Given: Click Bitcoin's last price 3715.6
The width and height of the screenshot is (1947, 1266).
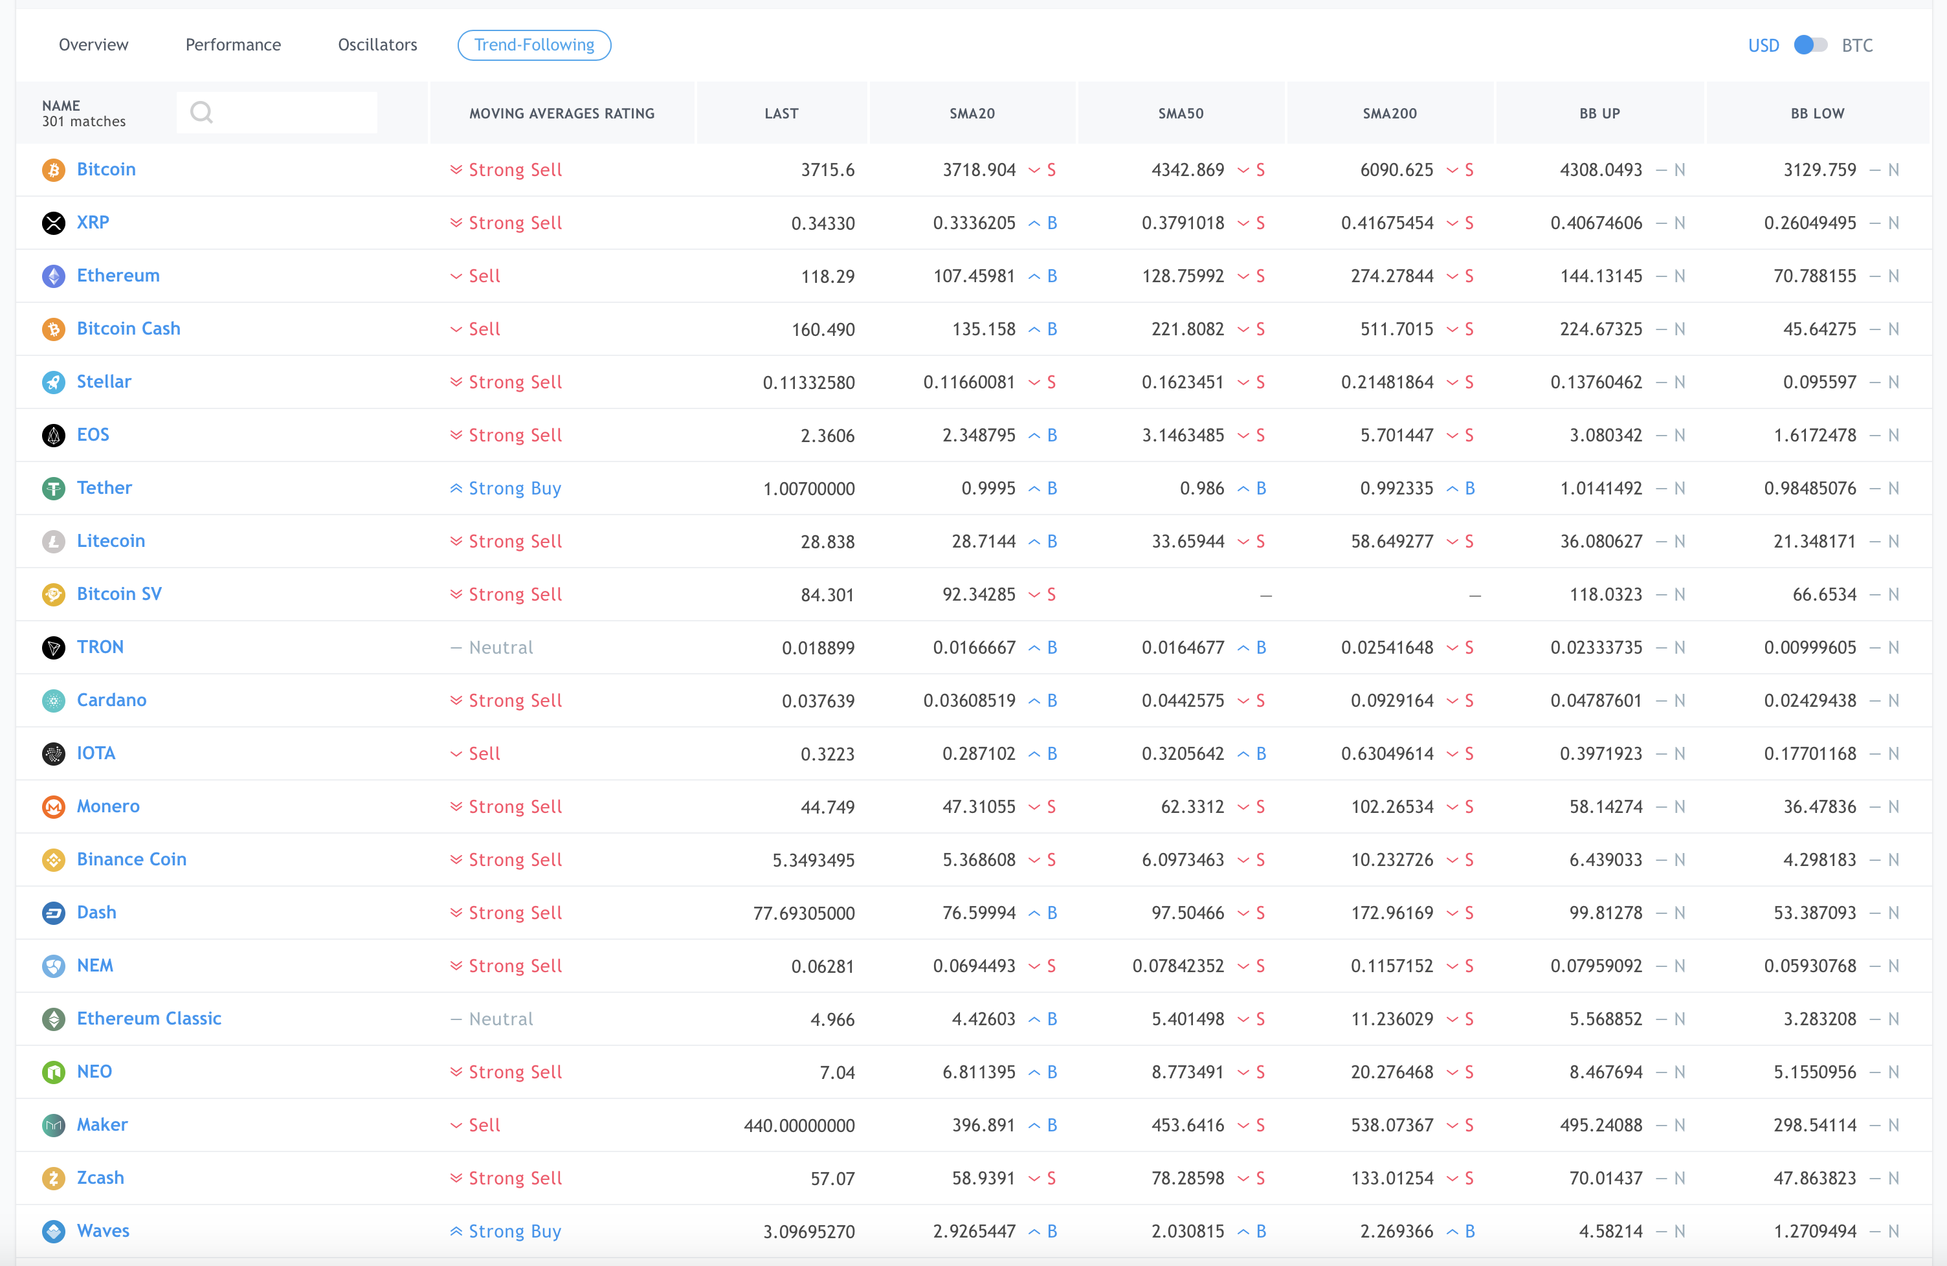Looking at the screenshot, I should coord(827,170).
